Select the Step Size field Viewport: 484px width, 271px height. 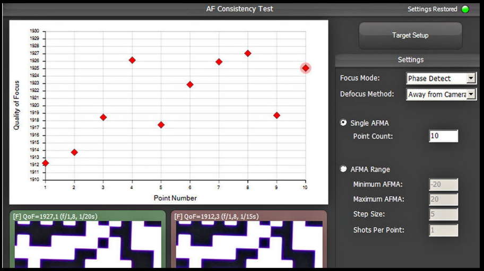point(443,215)
